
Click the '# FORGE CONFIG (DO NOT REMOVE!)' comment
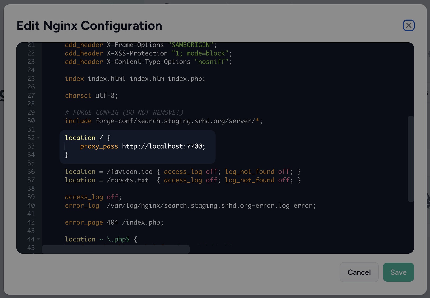[124, 113]
